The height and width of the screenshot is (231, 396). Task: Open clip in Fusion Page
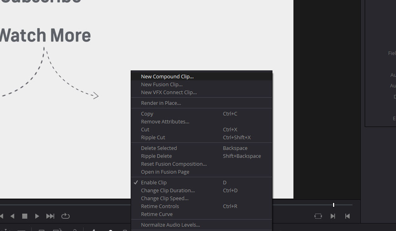pos(165,172)
